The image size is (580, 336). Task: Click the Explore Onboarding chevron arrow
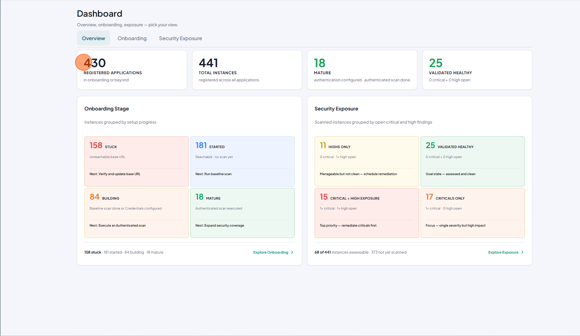click(292, 252)
